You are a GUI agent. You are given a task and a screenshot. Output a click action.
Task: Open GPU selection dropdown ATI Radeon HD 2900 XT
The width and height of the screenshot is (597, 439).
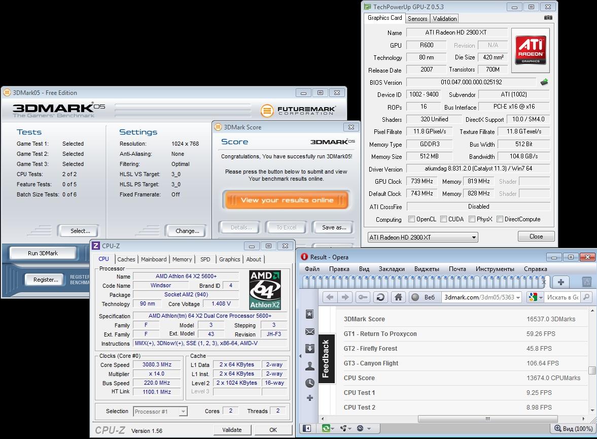coord(423,237)
